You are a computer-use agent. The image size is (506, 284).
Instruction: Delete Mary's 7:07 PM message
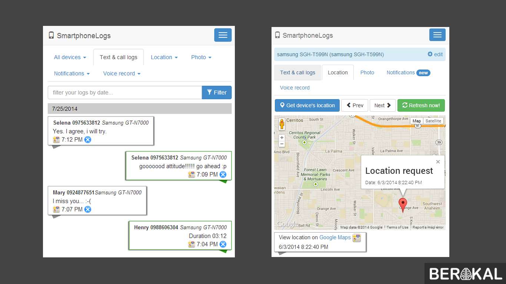pos(88,209)
